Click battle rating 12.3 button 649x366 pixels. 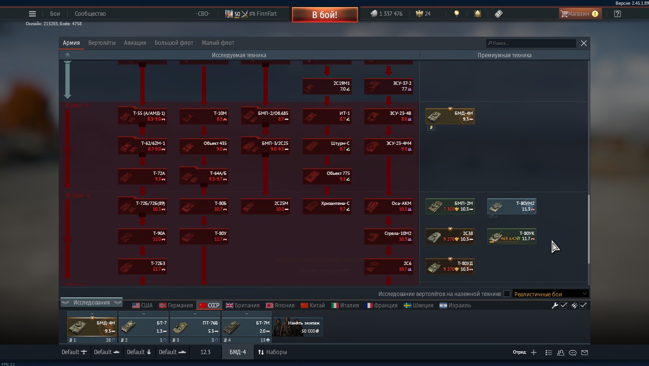(205, 352)
